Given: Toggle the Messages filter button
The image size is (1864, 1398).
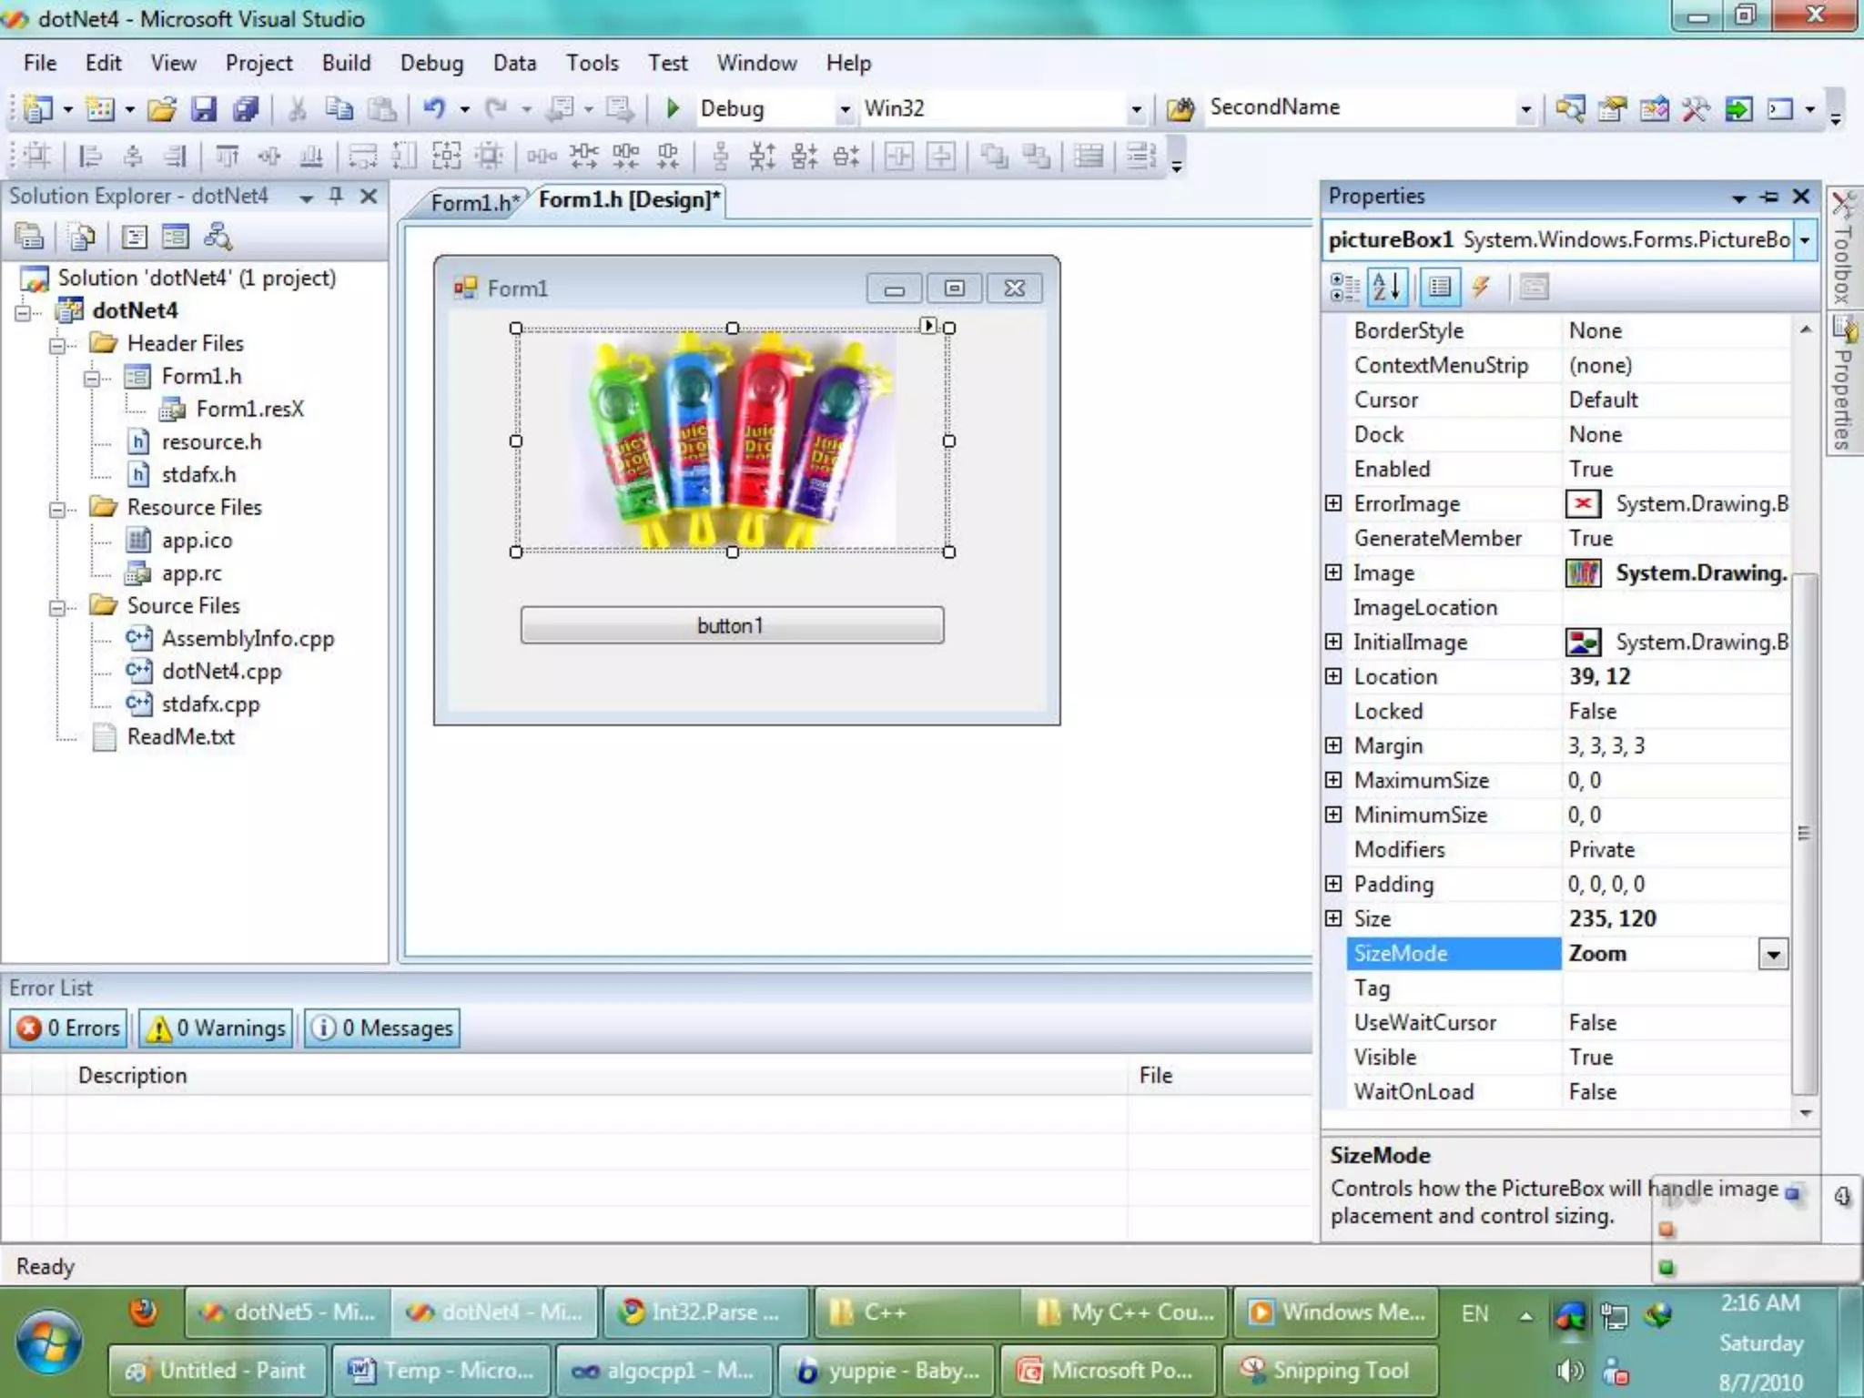Looking at the screenshot, I should click(382, 1028).
